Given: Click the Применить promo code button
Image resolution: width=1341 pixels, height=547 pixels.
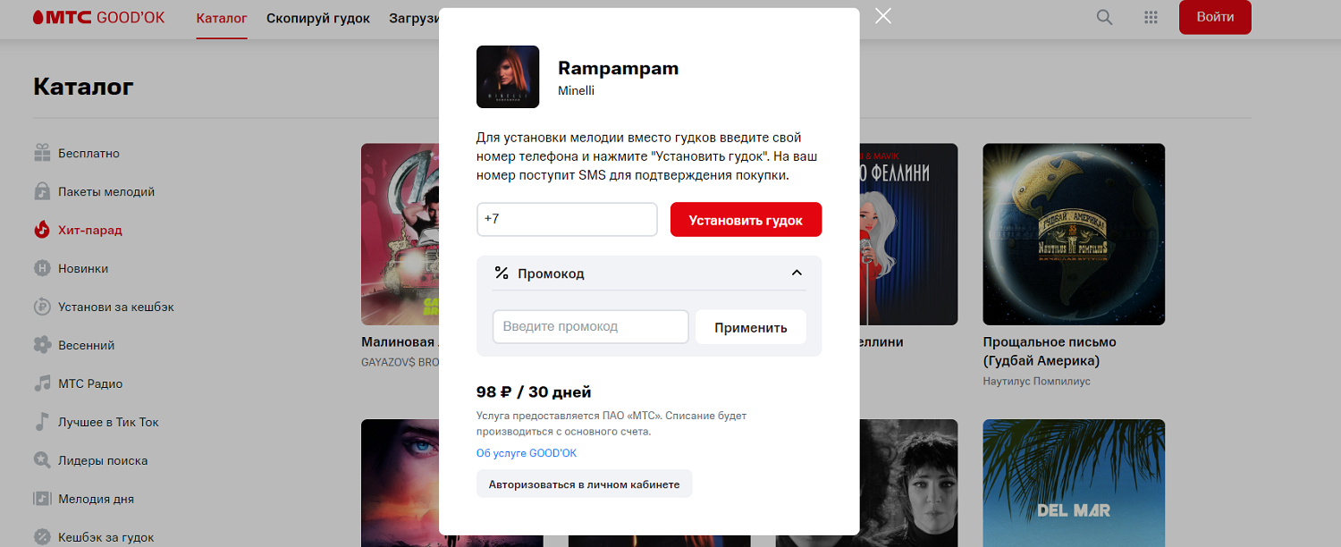Looking at the screenshot, I should (x=751, y=327).
